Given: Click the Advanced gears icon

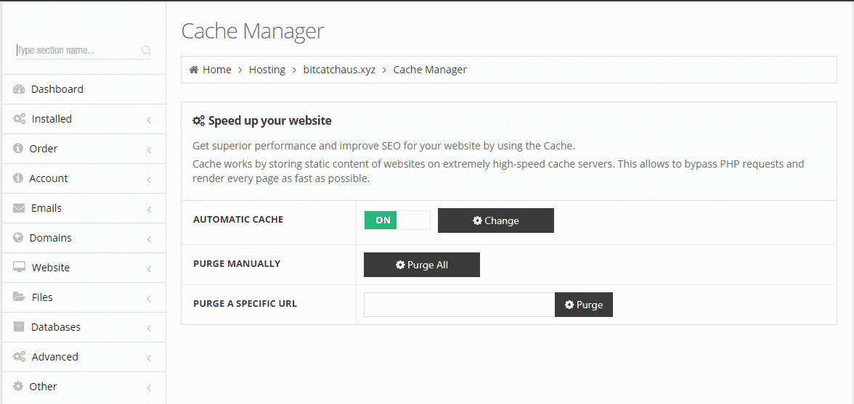Looking at the screenshot, I should click(19, 357).
